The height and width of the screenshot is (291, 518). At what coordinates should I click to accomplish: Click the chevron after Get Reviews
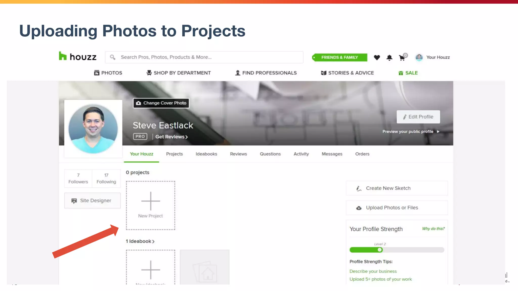coord(187,137)
